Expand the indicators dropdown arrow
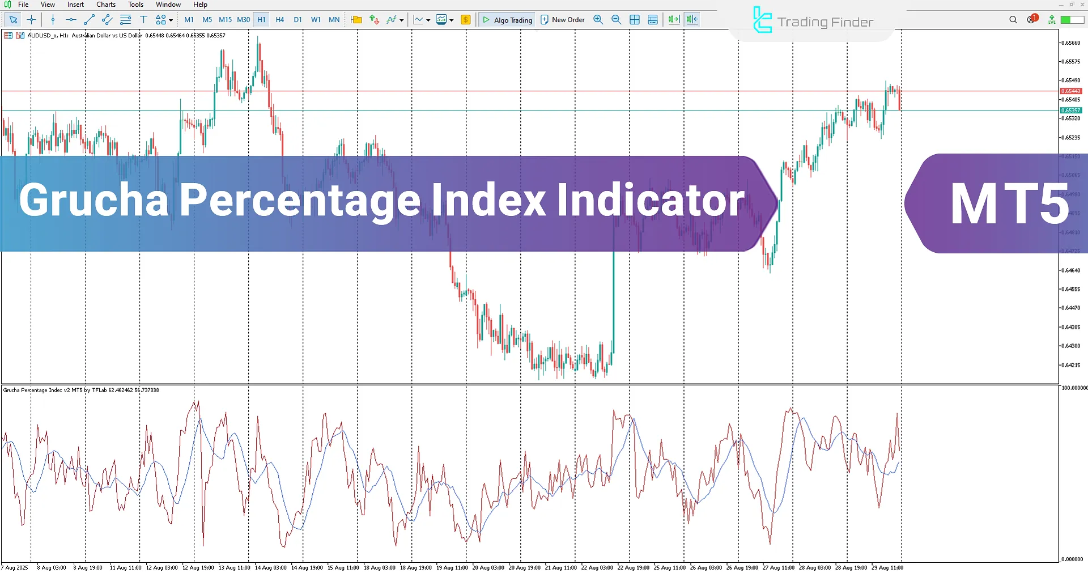Image resolution: width=1088 pixels, height=573 pixels. coord(402,20)
